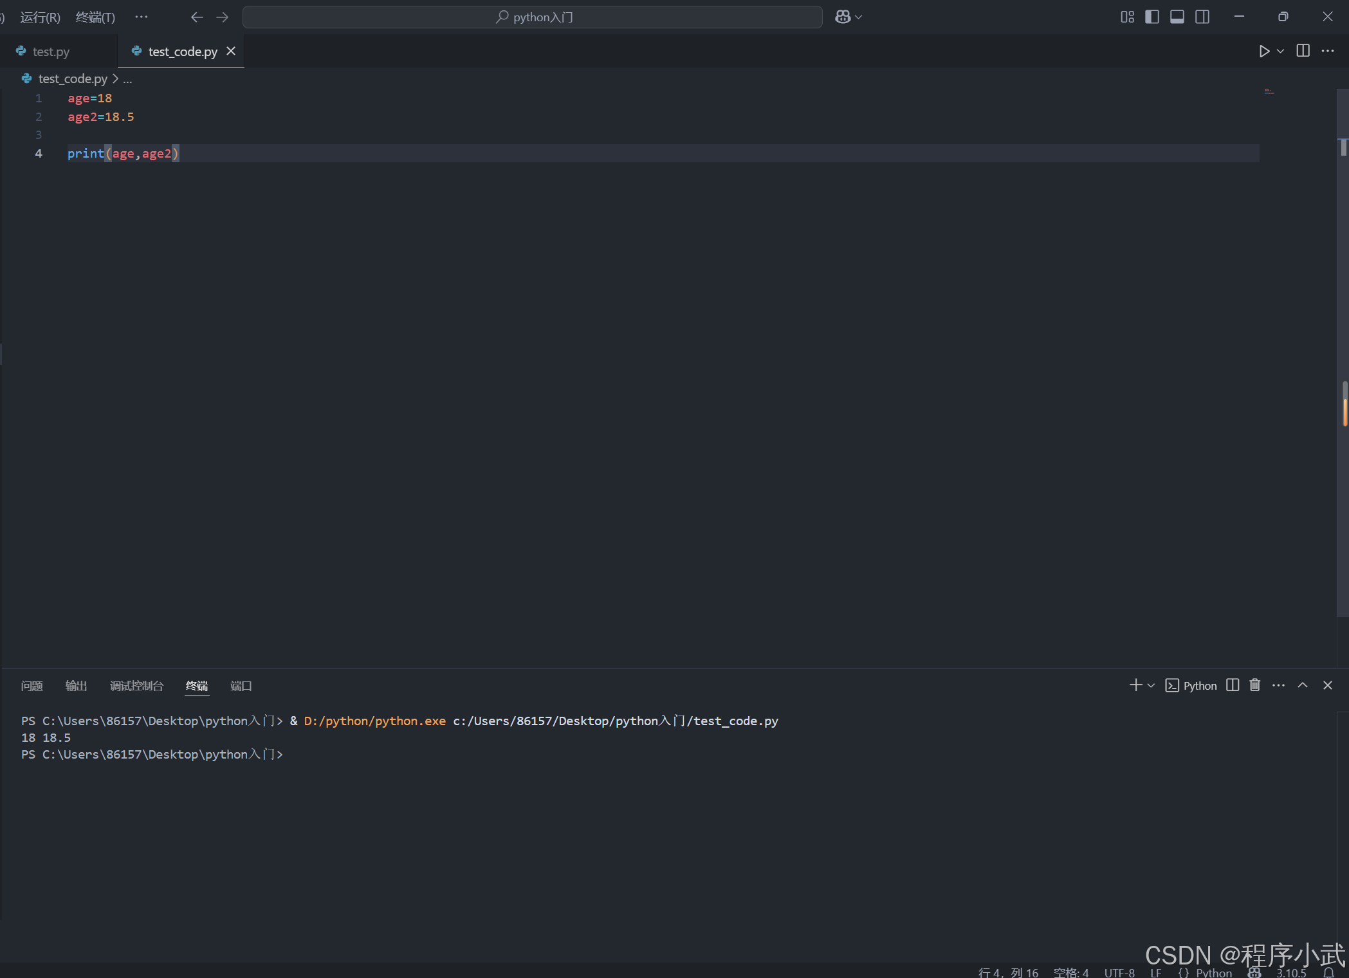Toggle primary side bar visibility

coord(1152,17)
